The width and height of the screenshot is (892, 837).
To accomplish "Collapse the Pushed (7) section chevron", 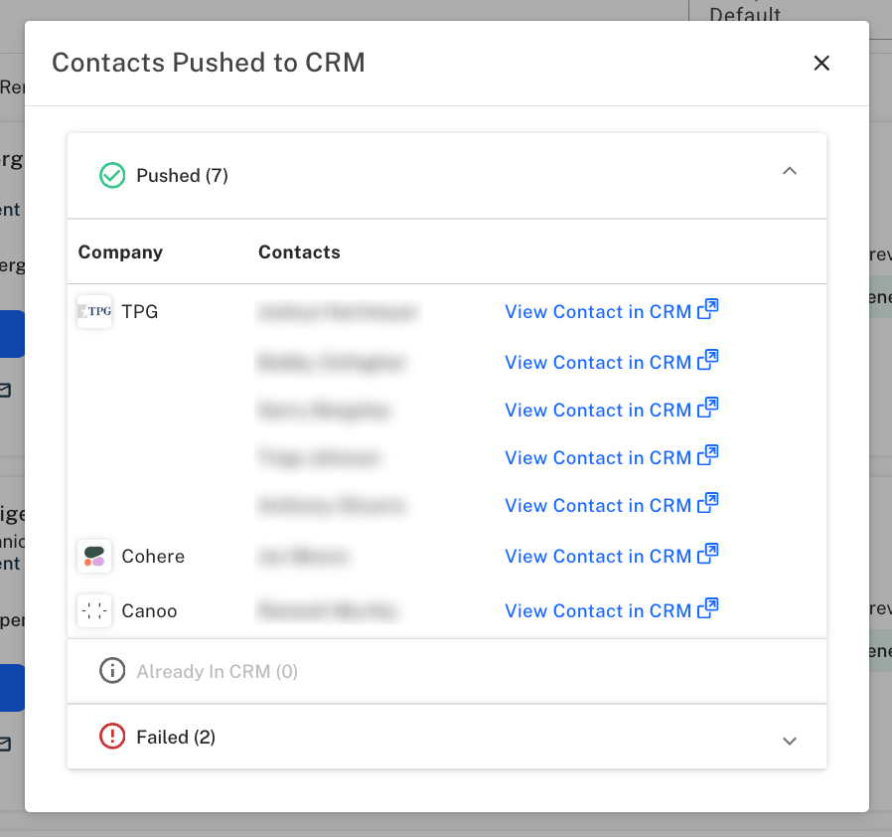I will pyautogui.click(x=790, y=171).
